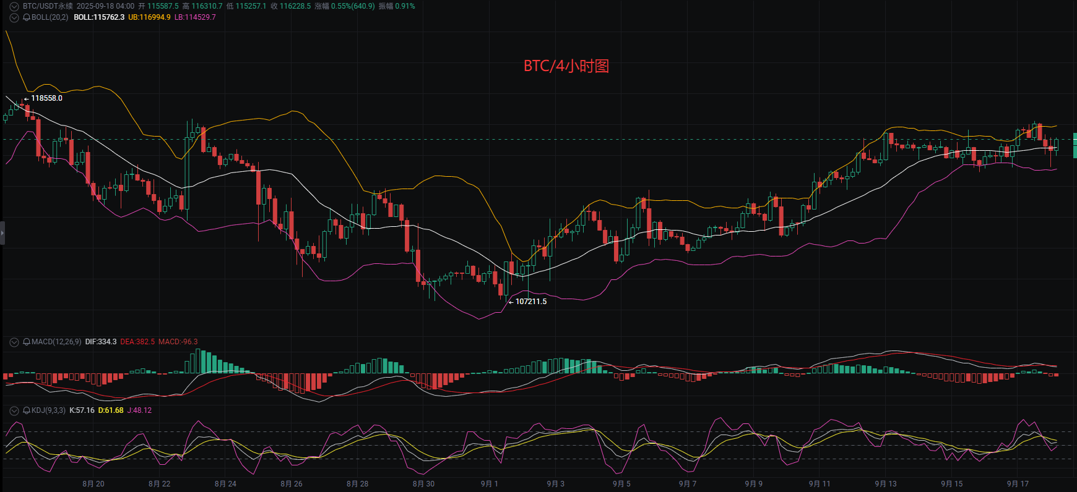Click the 8月 30 date label
The height and width of the screenshot is (492, 1077).
[x=424, y=484]
